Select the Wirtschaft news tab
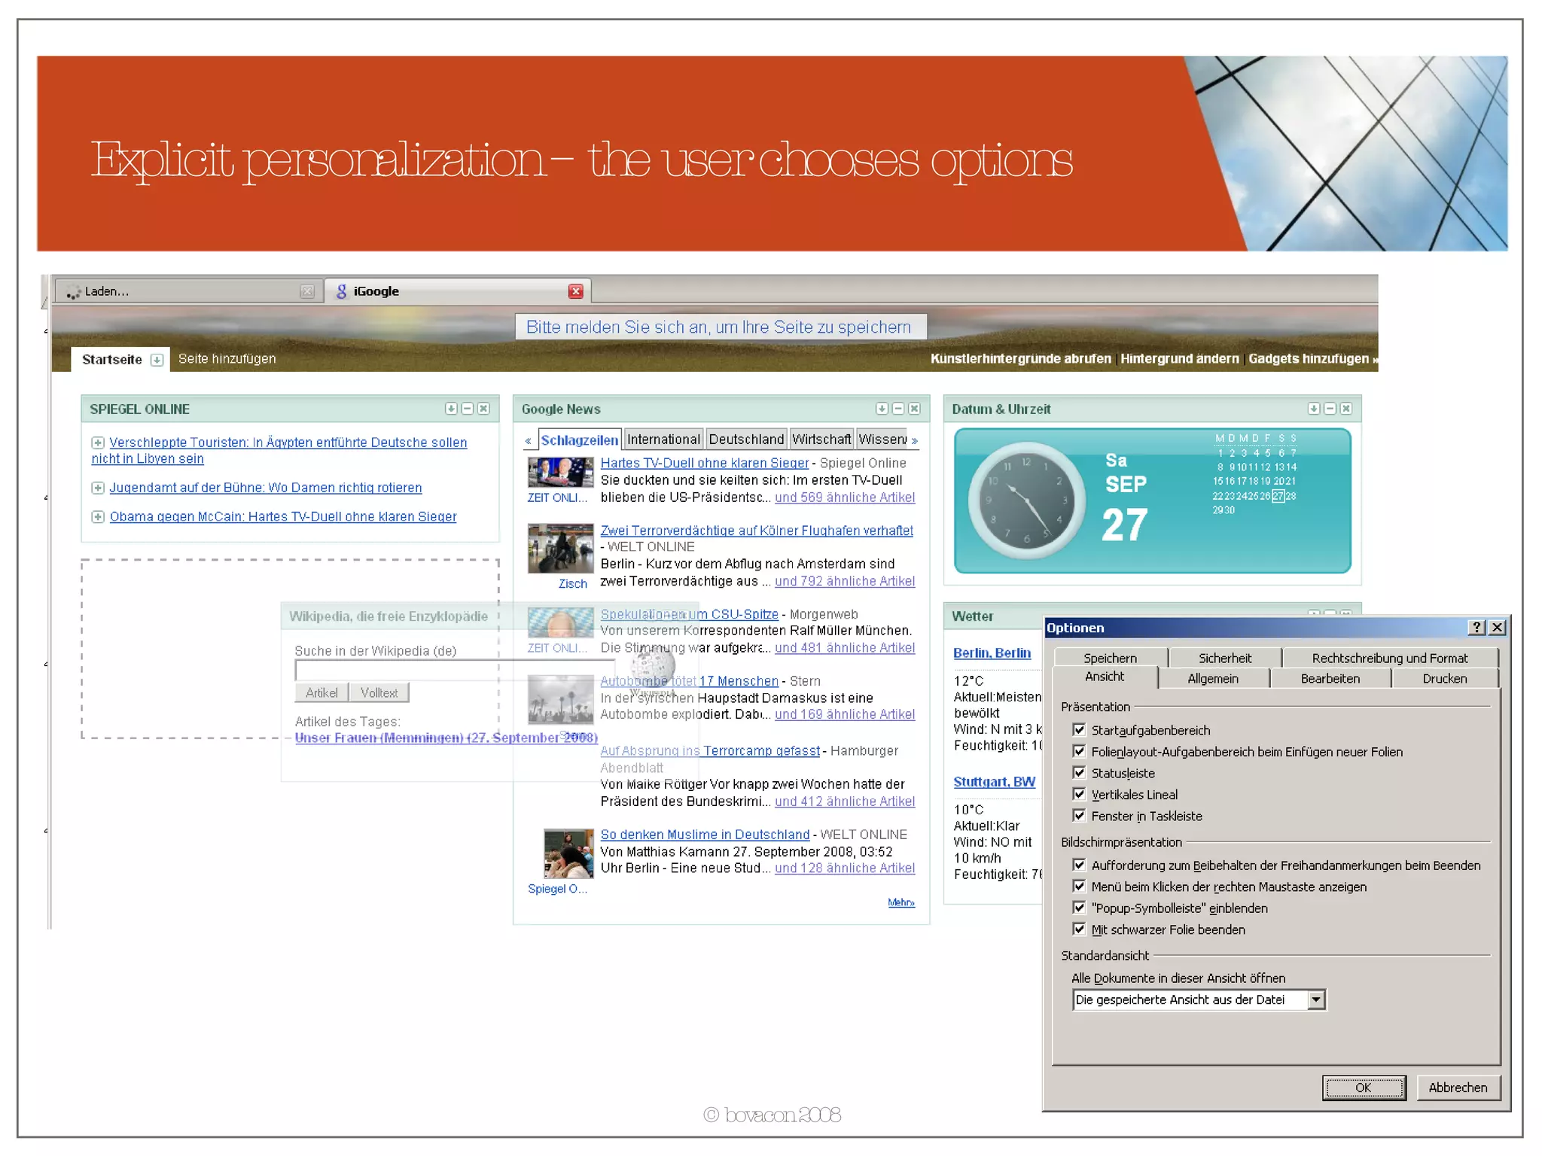This screenshot has height=1156, width=1542. coord(821,440)
